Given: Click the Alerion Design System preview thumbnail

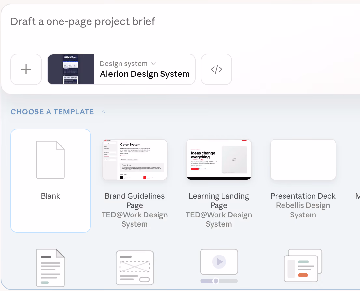Looking at the screenshot, I should click(x=71, y=69).
